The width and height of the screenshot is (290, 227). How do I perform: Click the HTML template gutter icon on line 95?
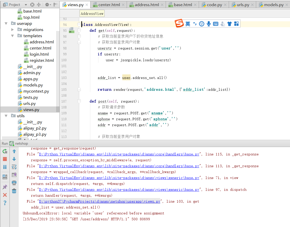[x=71, y=30]
